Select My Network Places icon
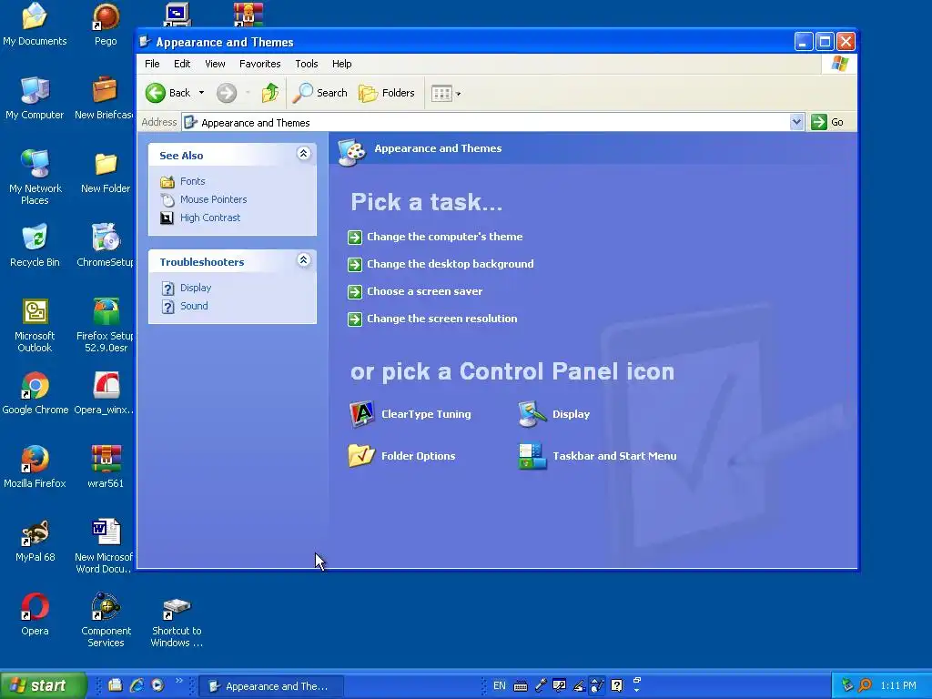Image resolution: width=932 pixels, height=699 pixels. point(35,177)
